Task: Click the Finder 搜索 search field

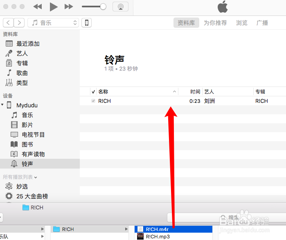Action: [x=227, y=218]
